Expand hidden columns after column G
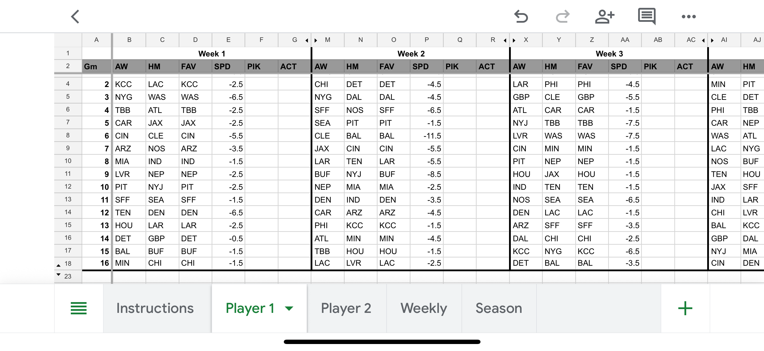Screen dimensions: 764x351 pyautogui.click(x=307, y=40)
